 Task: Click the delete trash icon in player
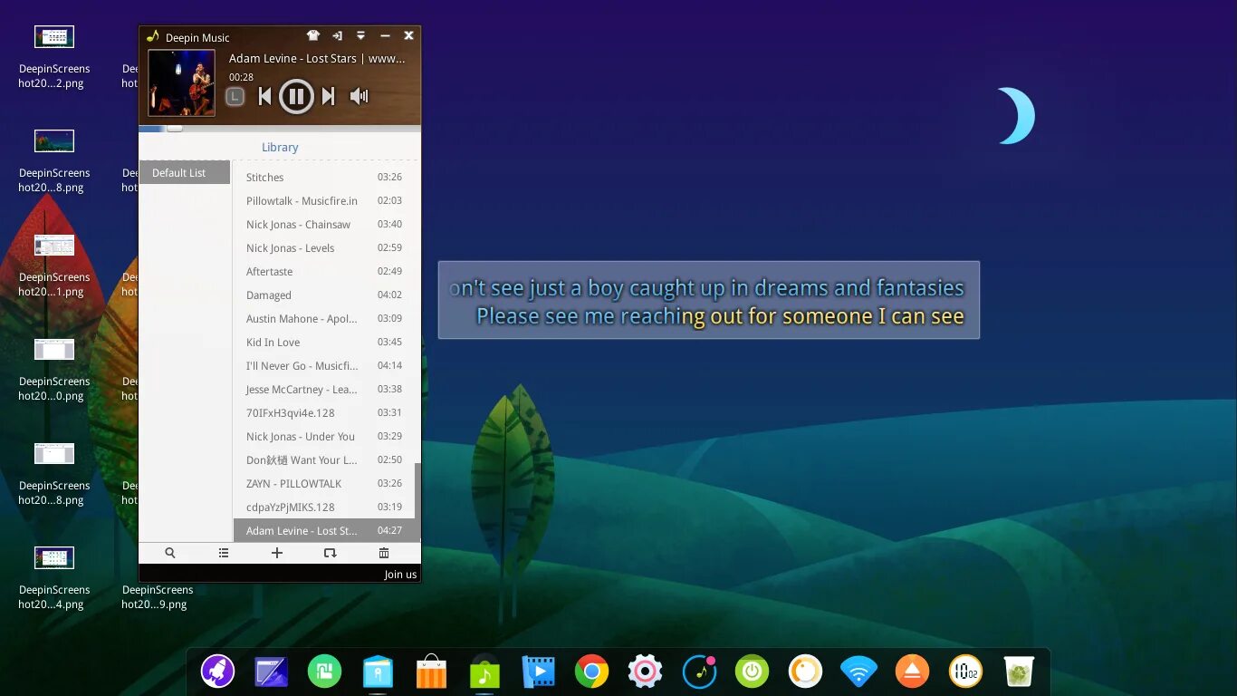(x=384, y=553)
